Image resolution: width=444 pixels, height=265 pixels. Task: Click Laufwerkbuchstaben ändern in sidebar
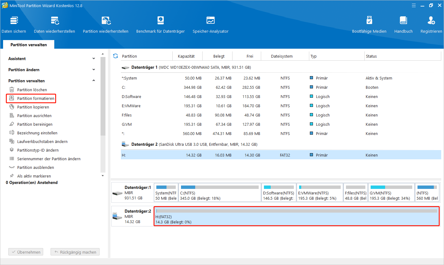[x=42, y=141]
